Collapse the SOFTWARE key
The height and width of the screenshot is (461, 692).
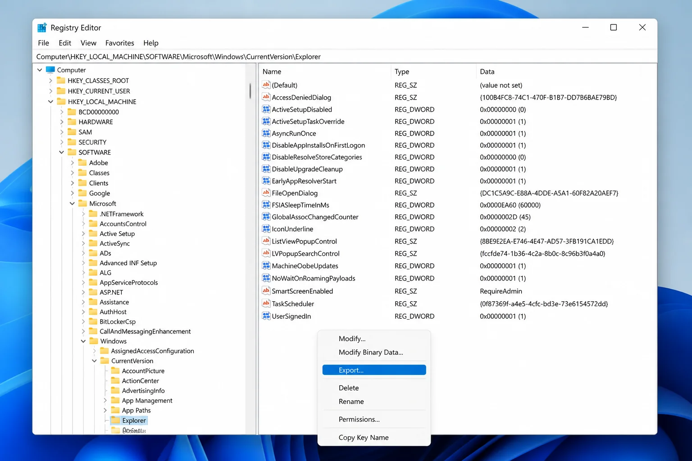coord(61,152)
